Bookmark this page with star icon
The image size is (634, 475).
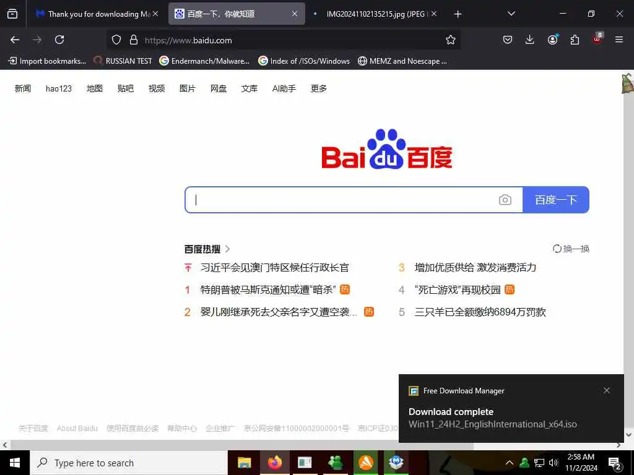pyautogui.click(x=451, y=40)
